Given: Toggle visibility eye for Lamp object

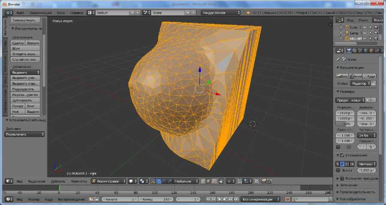Looking at the screenshot, I should [365, 33].
